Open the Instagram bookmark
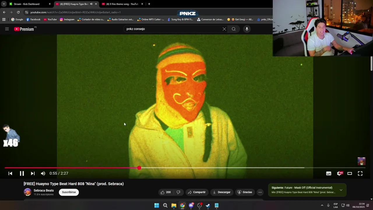The image size is (373, 210). [x=67, y=20]
